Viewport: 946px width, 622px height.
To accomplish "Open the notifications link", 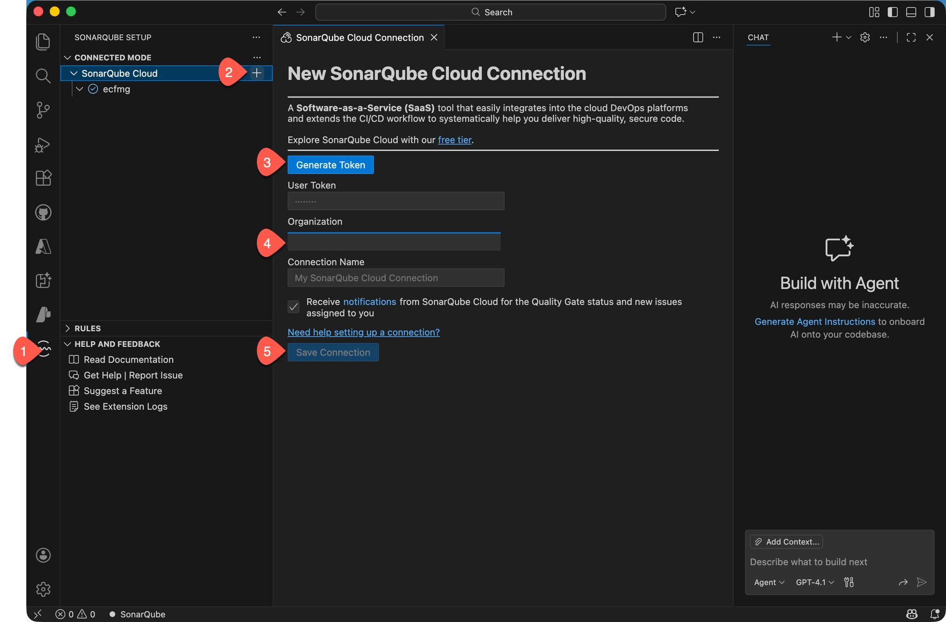I will click(370, 302).
